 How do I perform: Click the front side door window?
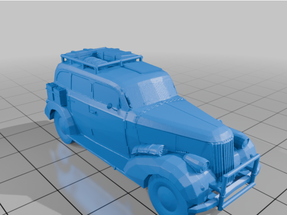pyautogui.click(x=106, y=96)
